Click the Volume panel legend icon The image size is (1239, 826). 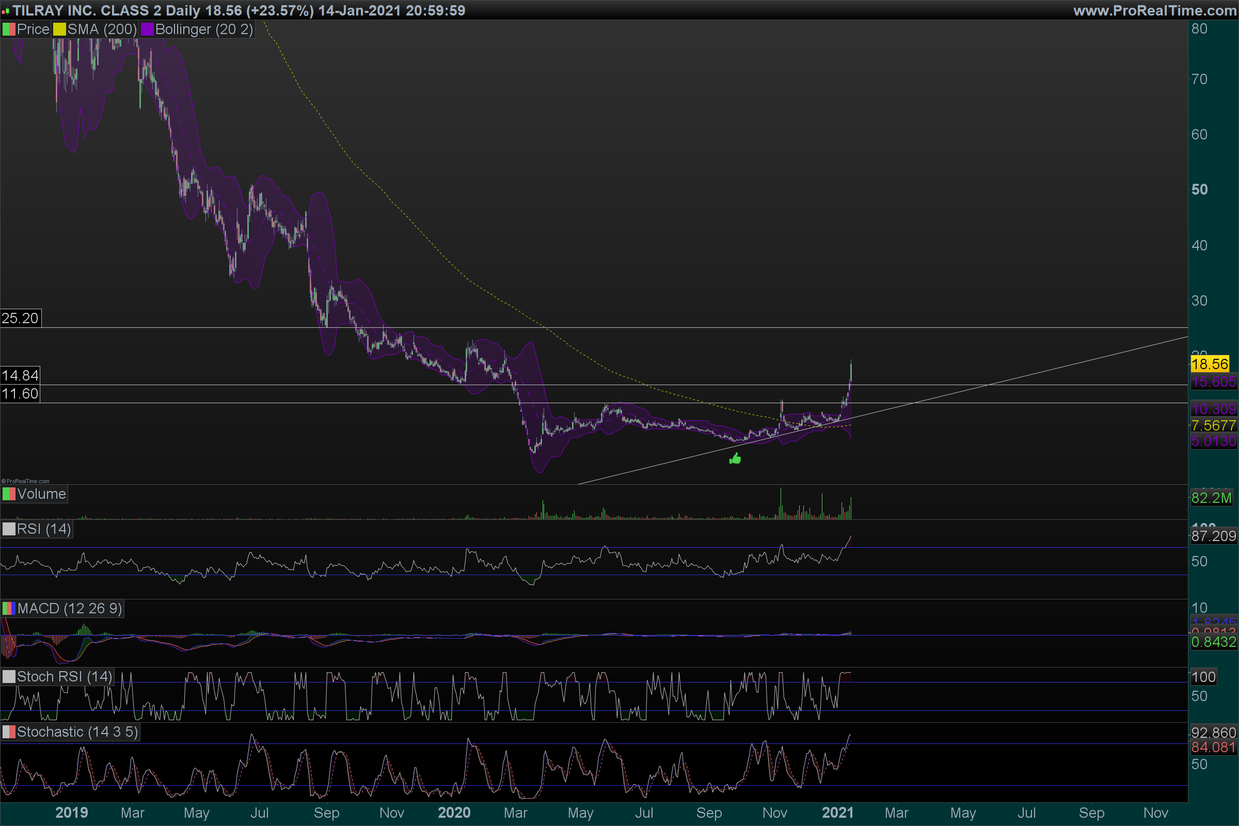9,494
